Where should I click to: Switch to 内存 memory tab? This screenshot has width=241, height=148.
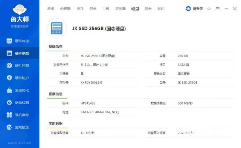(80, 9)
